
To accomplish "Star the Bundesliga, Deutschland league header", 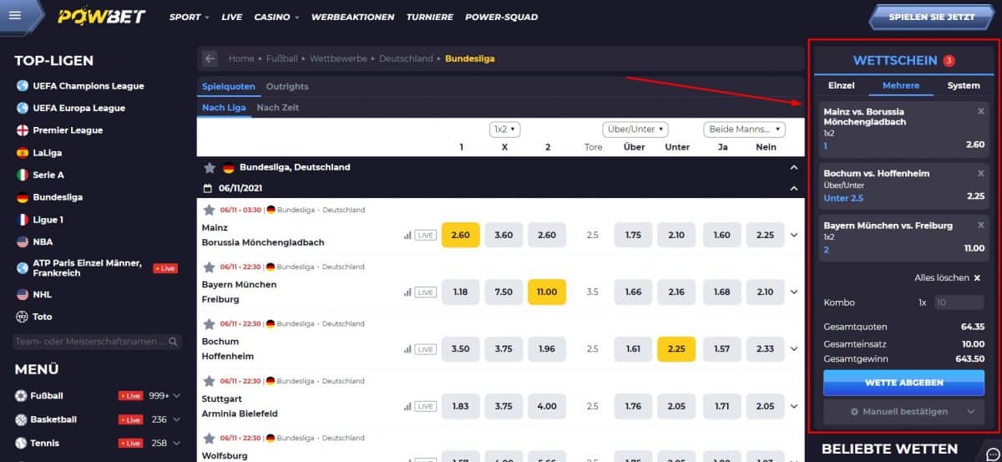I will coord(210,167).
